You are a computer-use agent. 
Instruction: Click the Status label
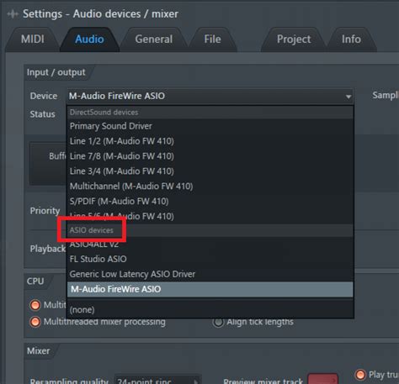[43, 114]
